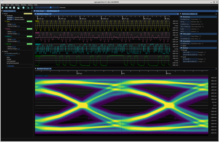
Task: Open the history icon in toolbar
Action: [x=19, y=8]
